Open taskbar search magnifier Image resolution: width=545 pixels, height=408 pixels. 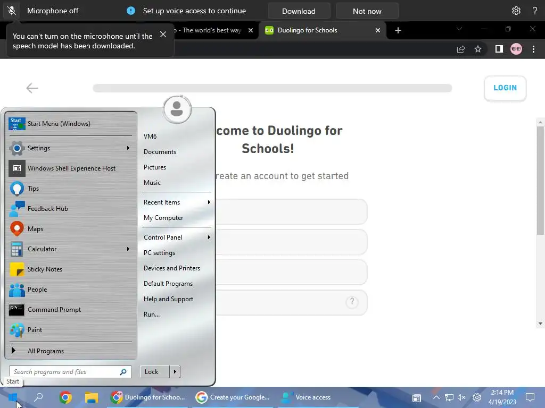pos(38,397)
